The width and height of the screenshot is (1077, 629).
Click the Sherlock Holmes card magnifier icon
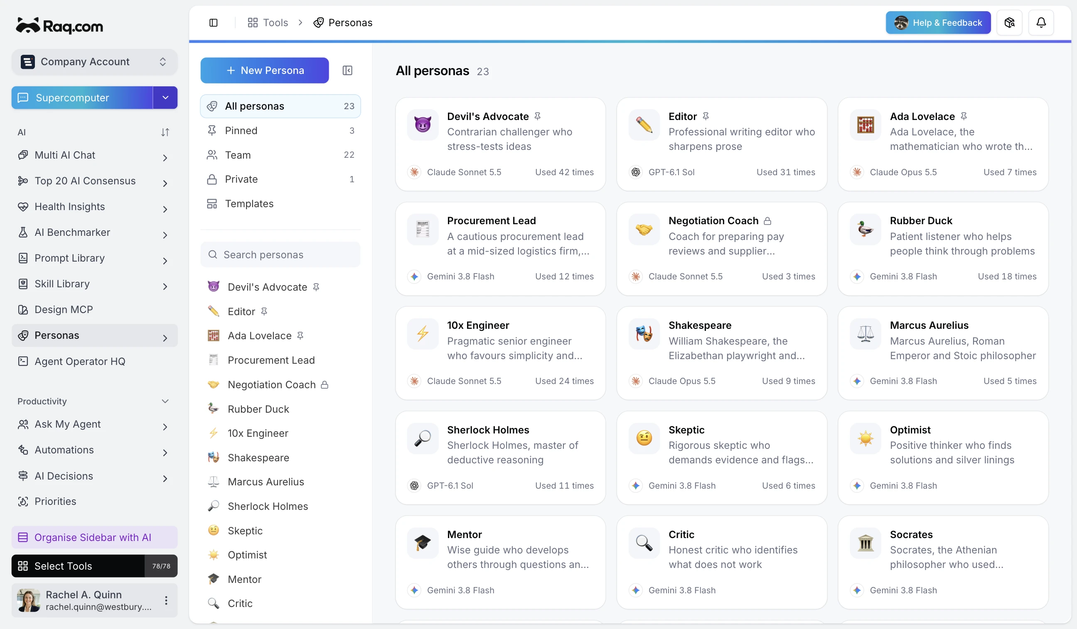click(x=423, y=438)
